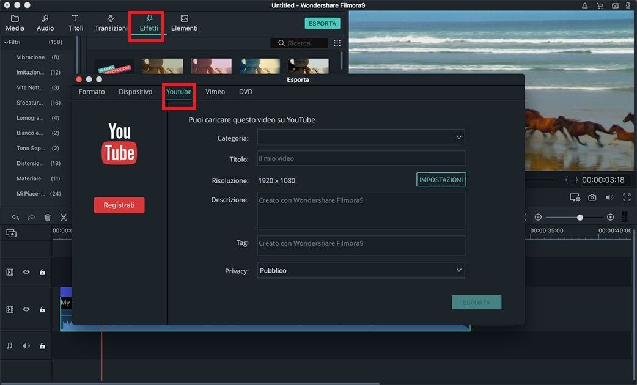Select the Bianco e... filter category
Screen dimensions: 637x385
click(x=38, y=133)
